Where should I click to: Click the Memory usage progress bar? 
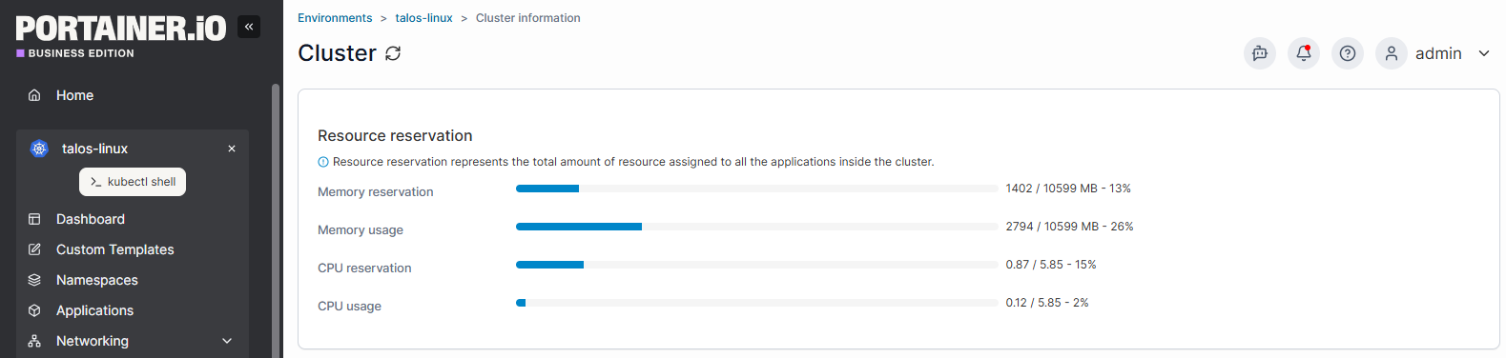click(757, 227)
